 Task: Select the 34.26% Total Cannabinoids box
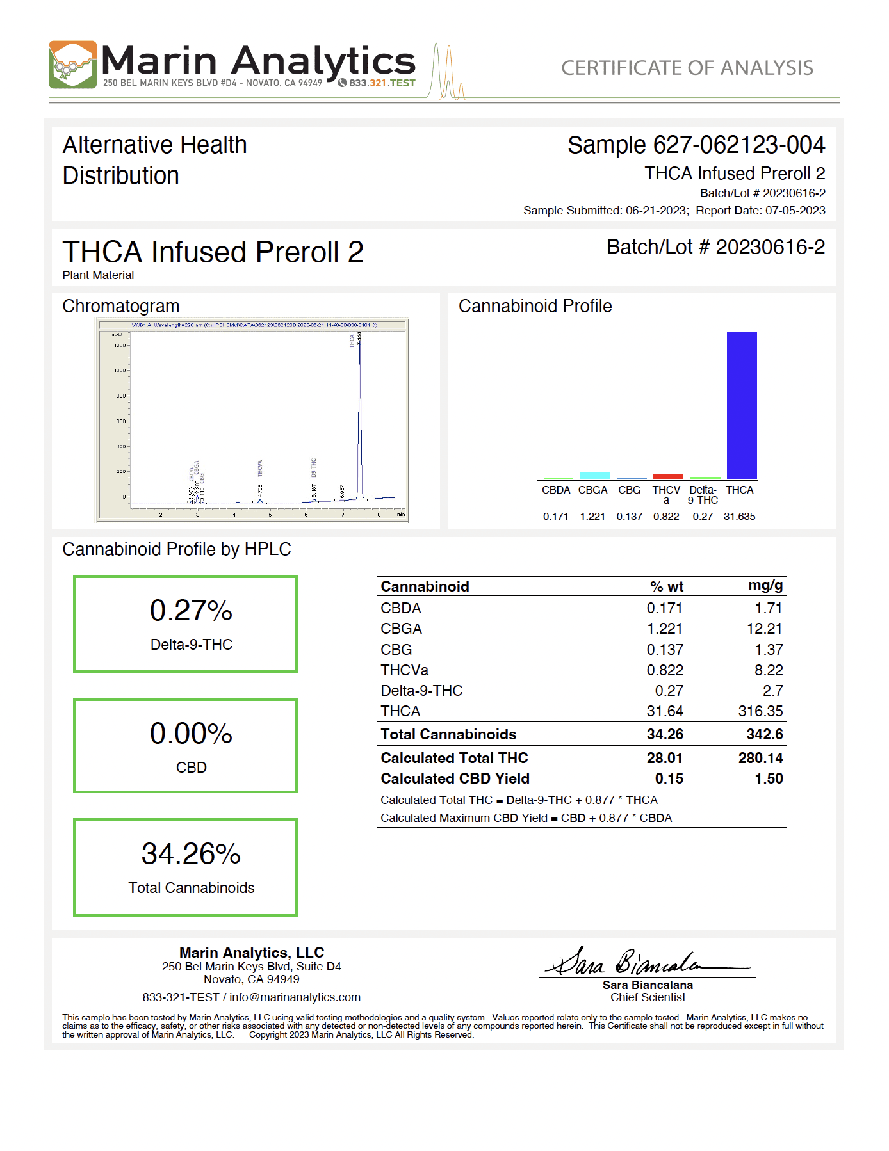[186, 867]
